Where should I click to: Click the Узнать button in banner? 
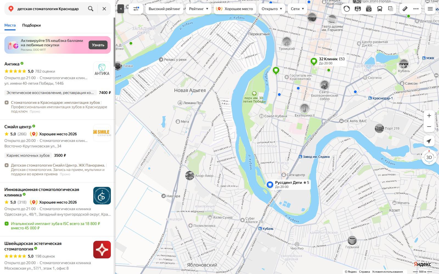coord(98,45)
